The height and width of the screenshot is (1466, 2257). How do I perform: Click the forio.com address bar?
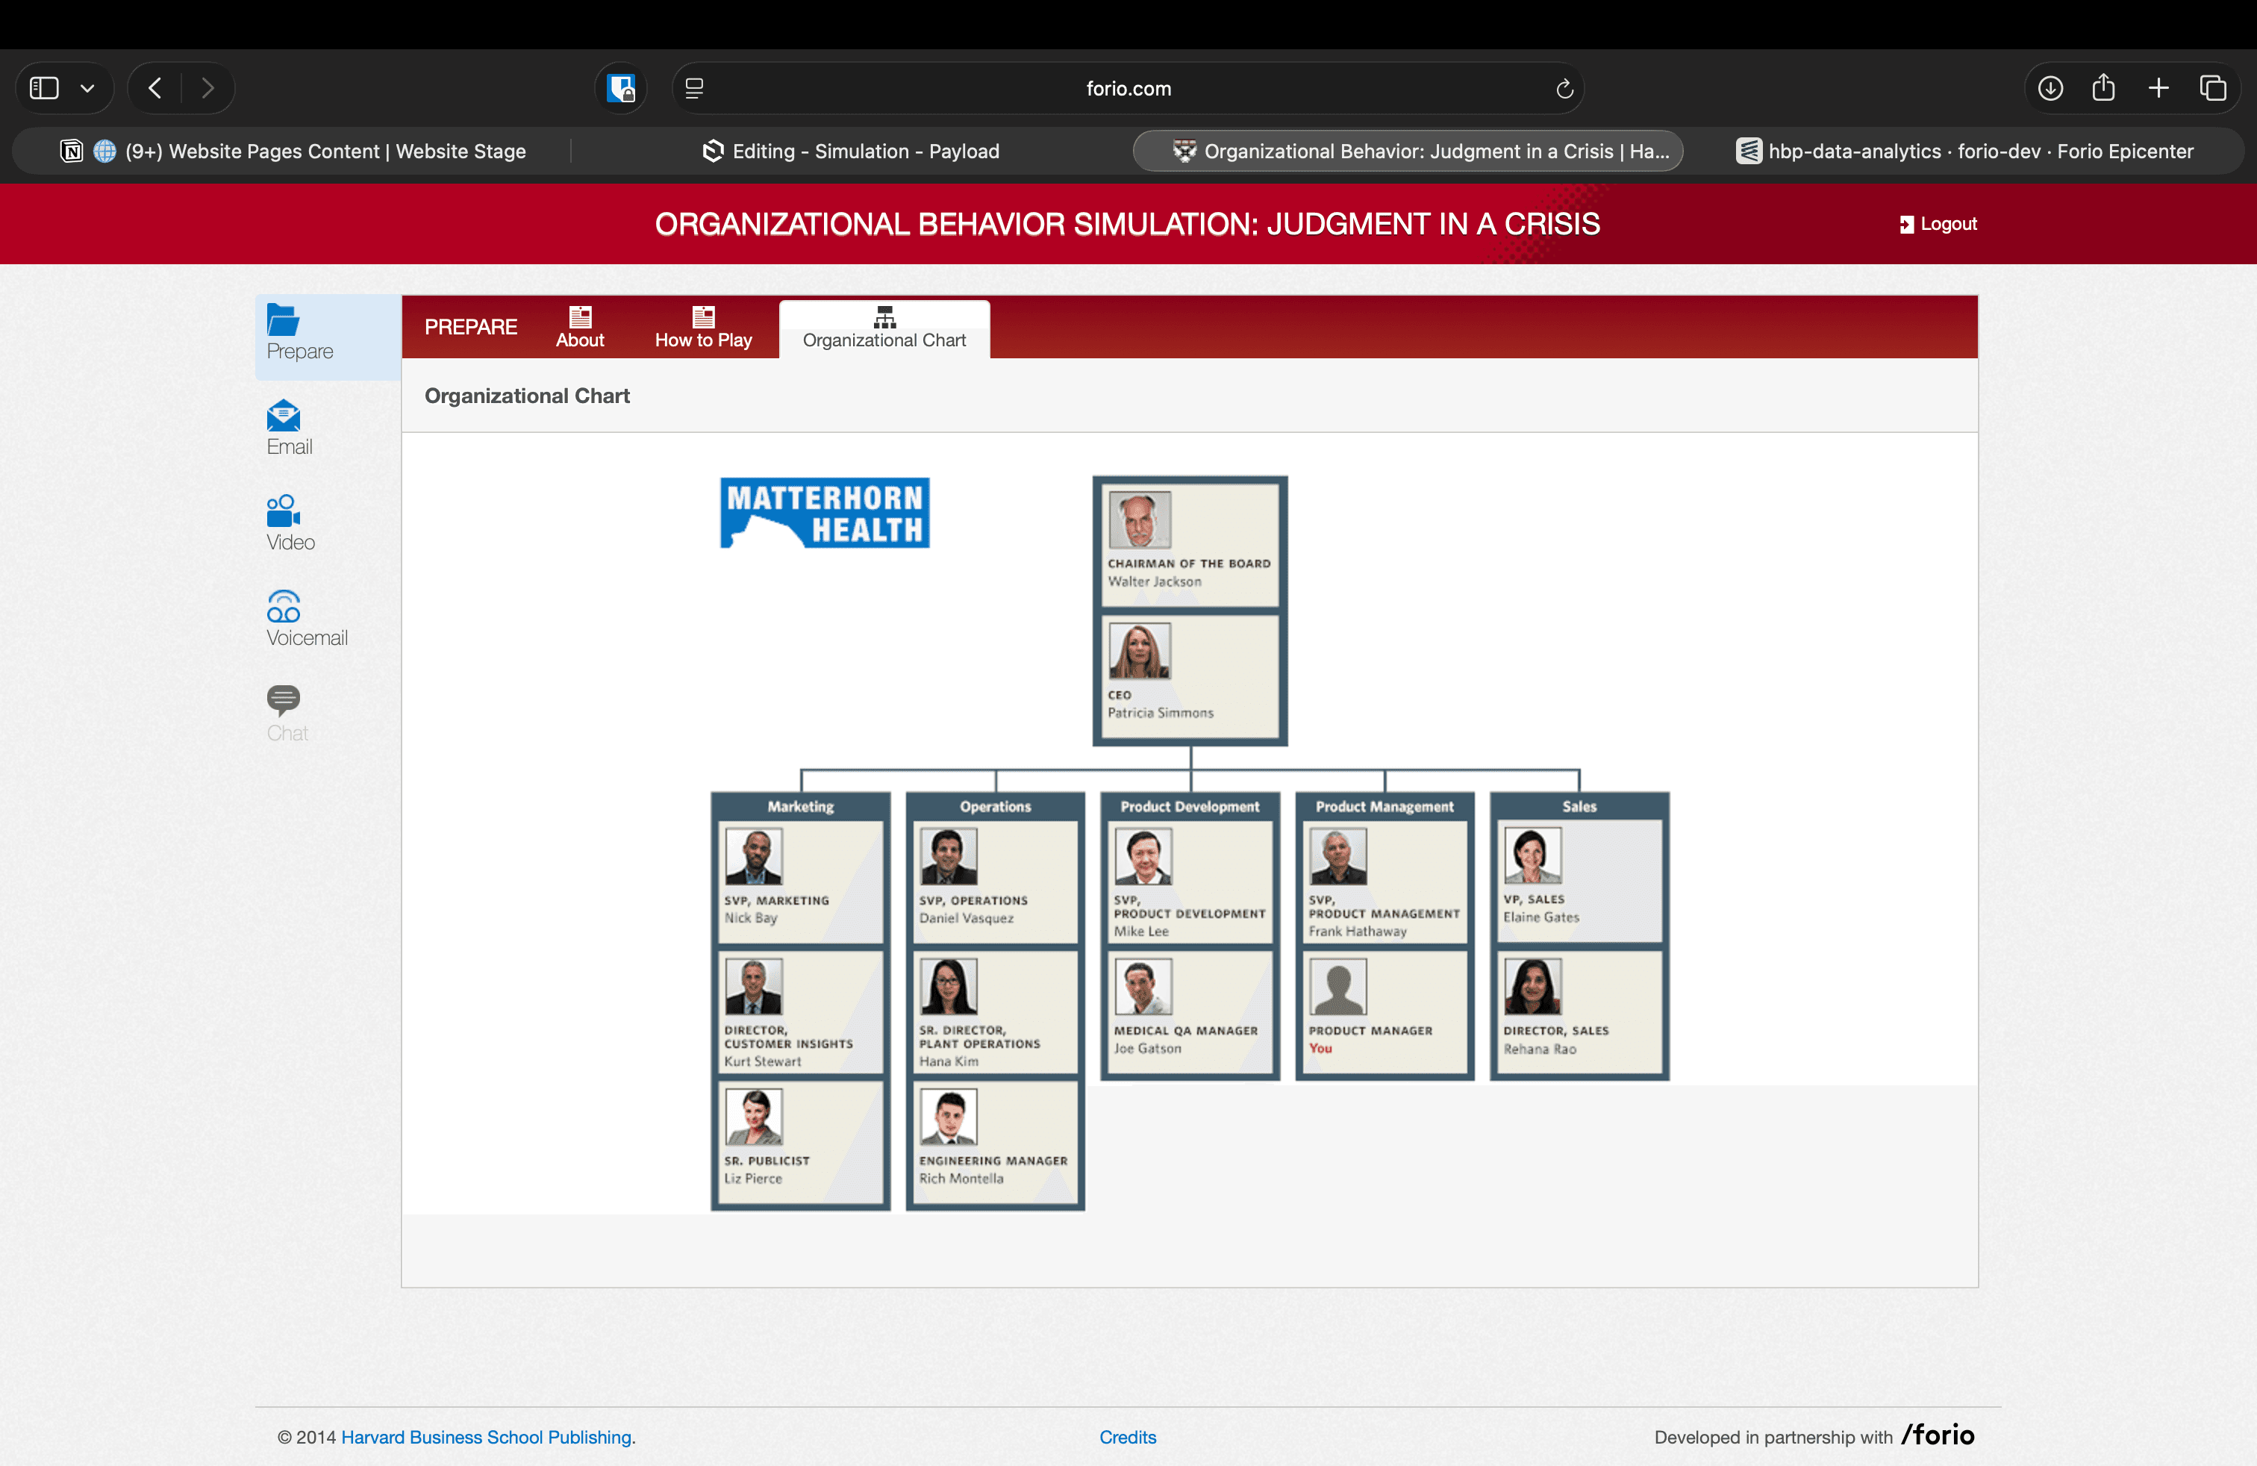(1128, 89)
